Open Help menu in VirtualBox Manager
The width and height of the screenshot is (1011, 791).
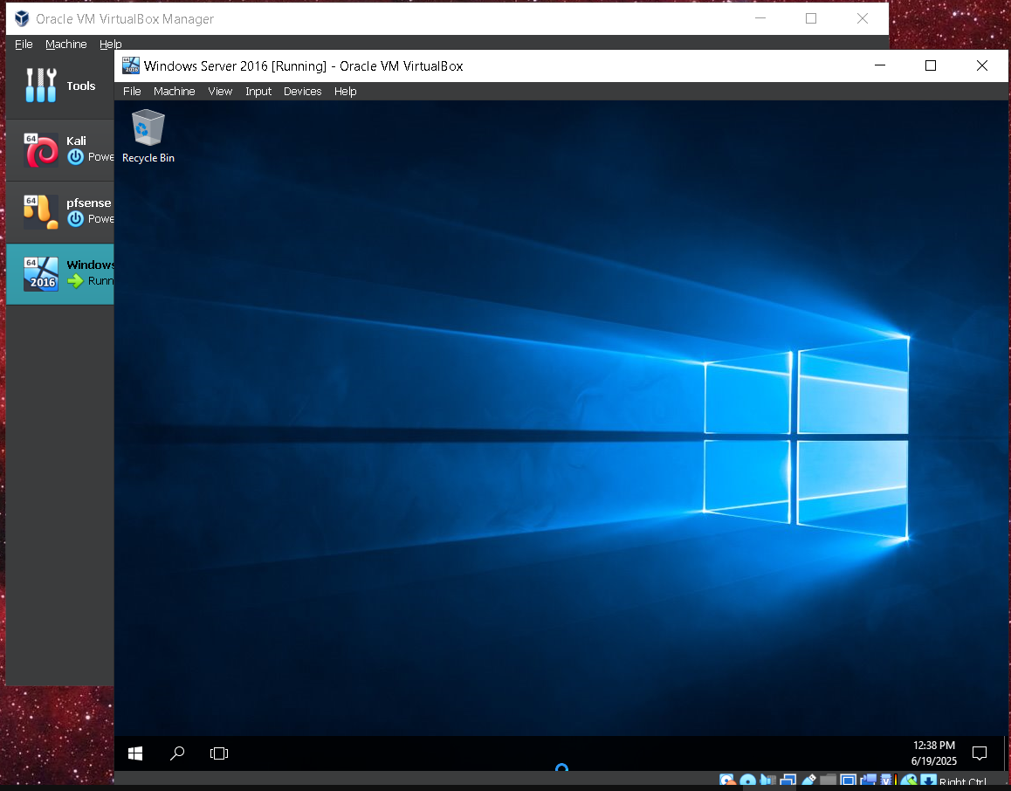coord(110,44)
